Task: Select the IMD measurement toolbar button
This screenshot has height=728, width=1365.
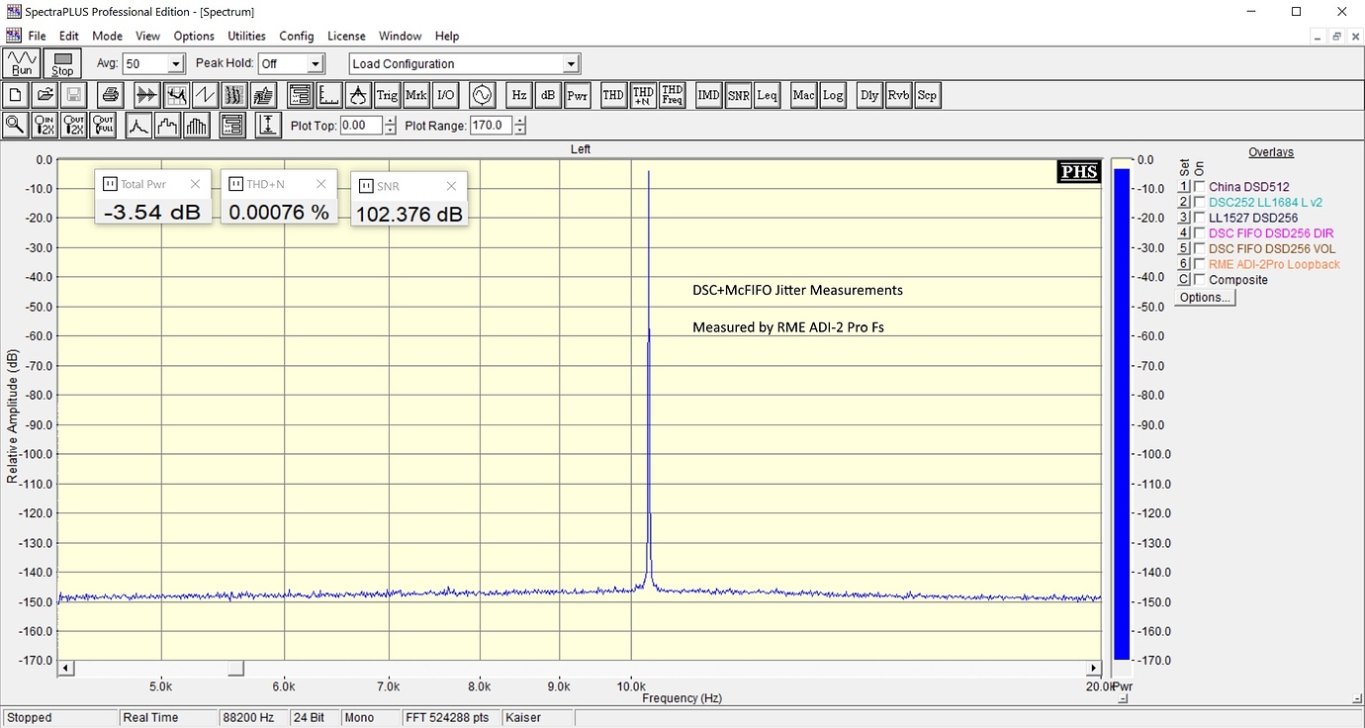Action: [x=708, y=95]
